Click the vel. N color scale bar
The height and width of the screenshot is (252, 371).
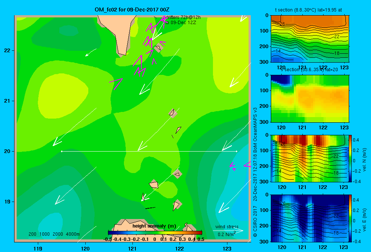(x=350, y=158)
